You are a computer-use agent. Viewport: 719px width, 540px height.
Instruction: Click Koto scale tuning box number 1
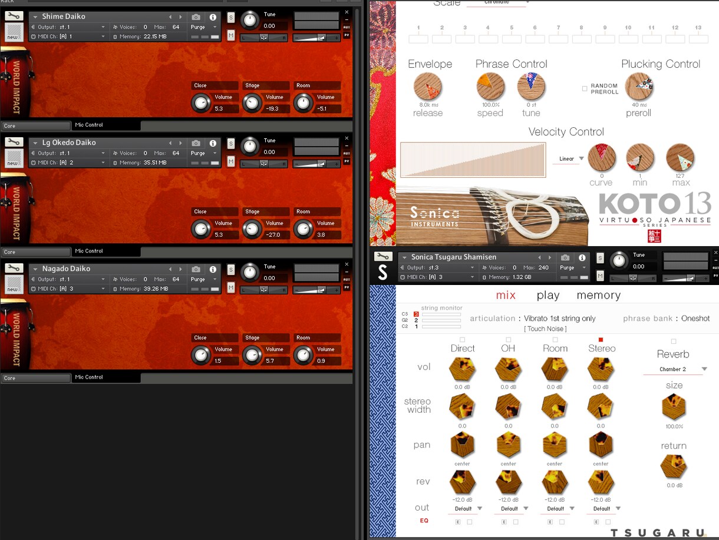coord(418,39)
